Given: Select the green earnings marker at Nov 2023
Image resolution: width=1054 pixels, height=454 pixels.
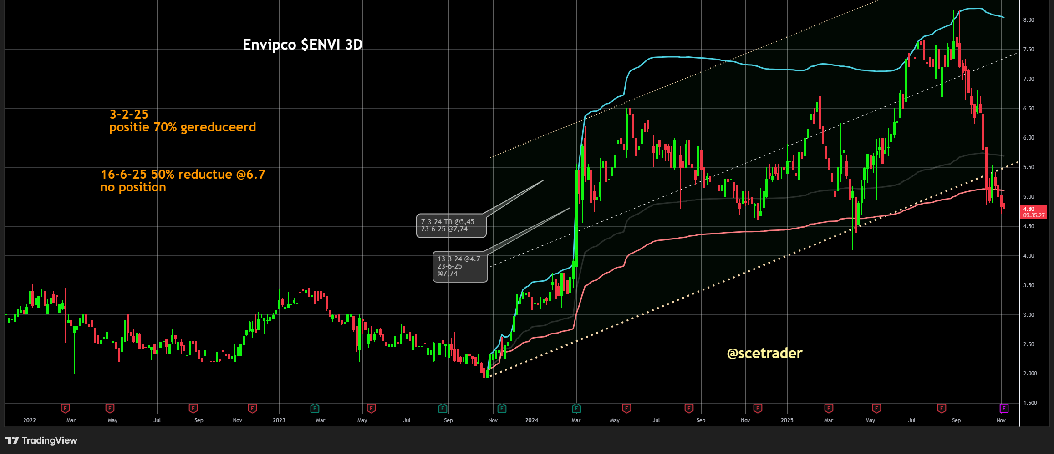Looking at the screenshot, I should point(502,408).
